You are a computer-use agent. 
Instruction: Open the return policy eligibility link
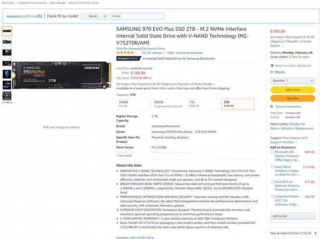(292, 126)
